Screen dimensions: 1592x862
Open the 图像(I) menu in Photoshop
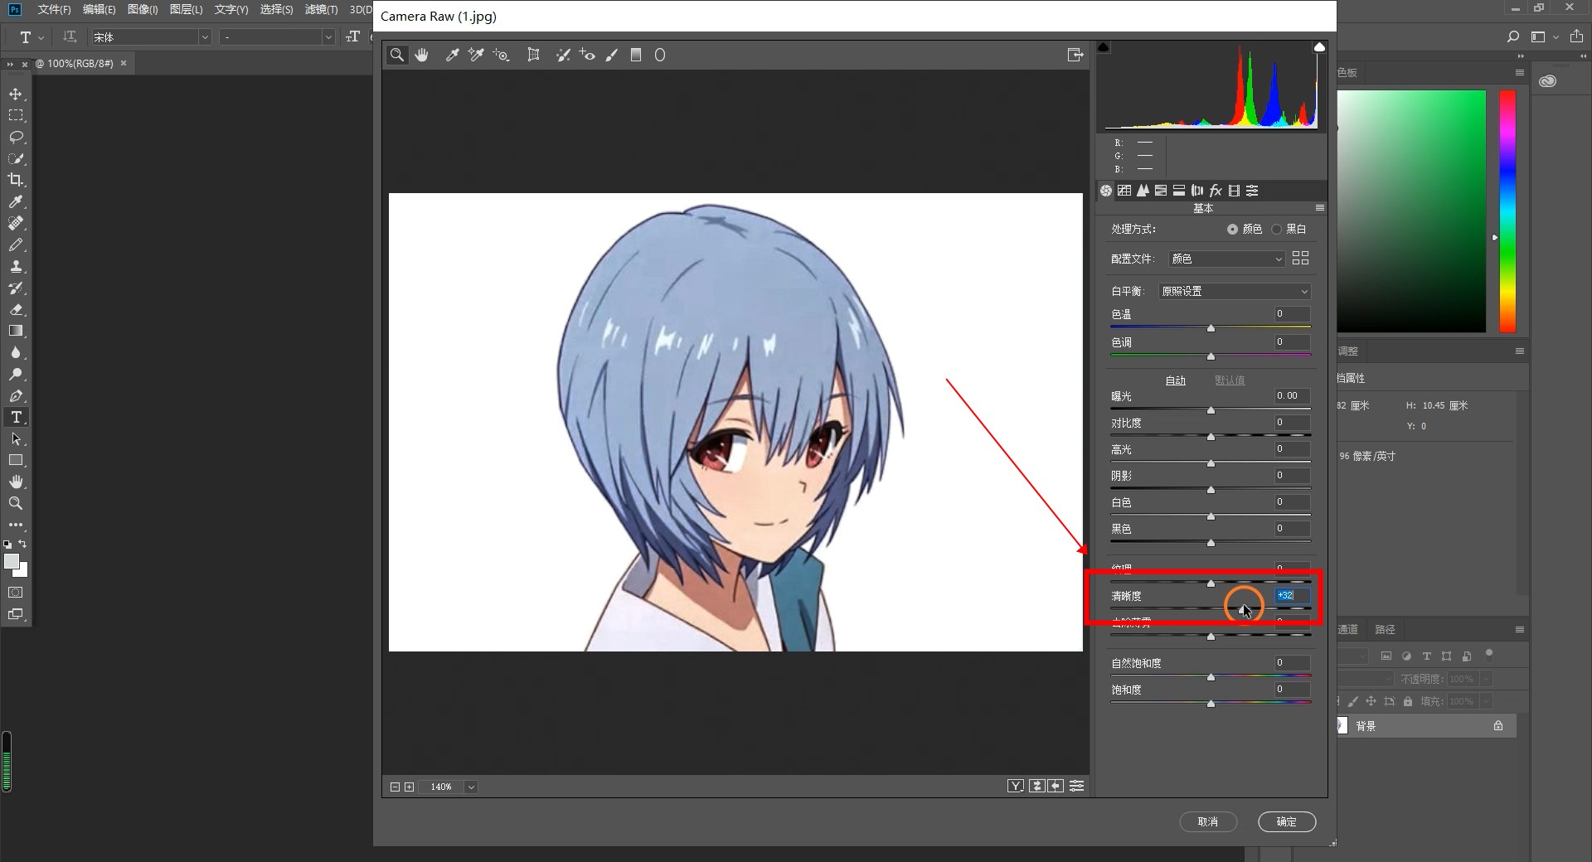(143, 9)
